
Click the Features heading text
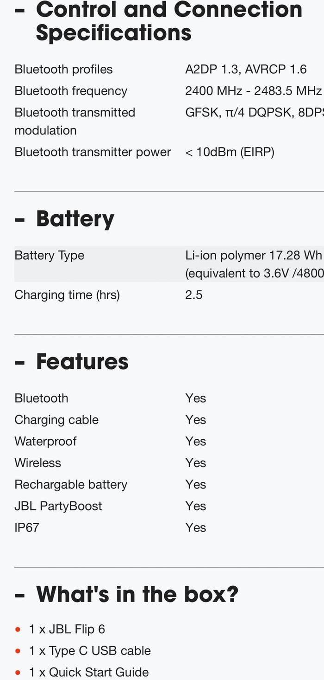82,362
